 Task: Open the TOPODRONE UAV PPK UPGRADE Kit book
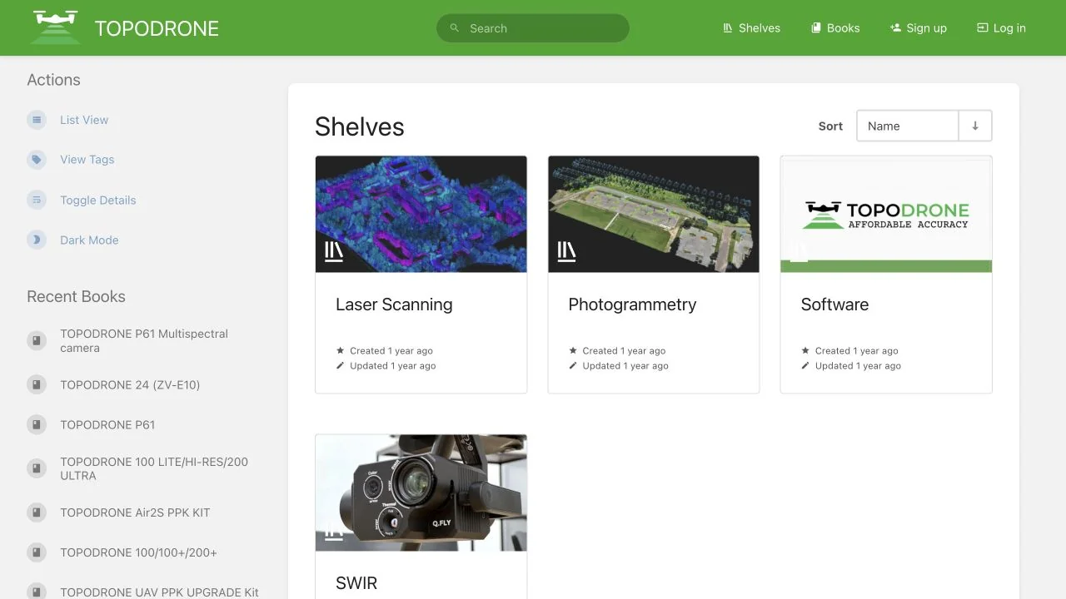pyautogui.click(x=159, y=592)
